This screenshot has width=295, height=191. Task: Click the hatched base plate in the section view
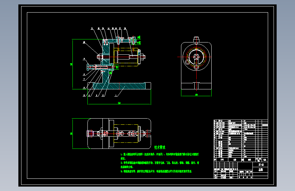[119, 86]
